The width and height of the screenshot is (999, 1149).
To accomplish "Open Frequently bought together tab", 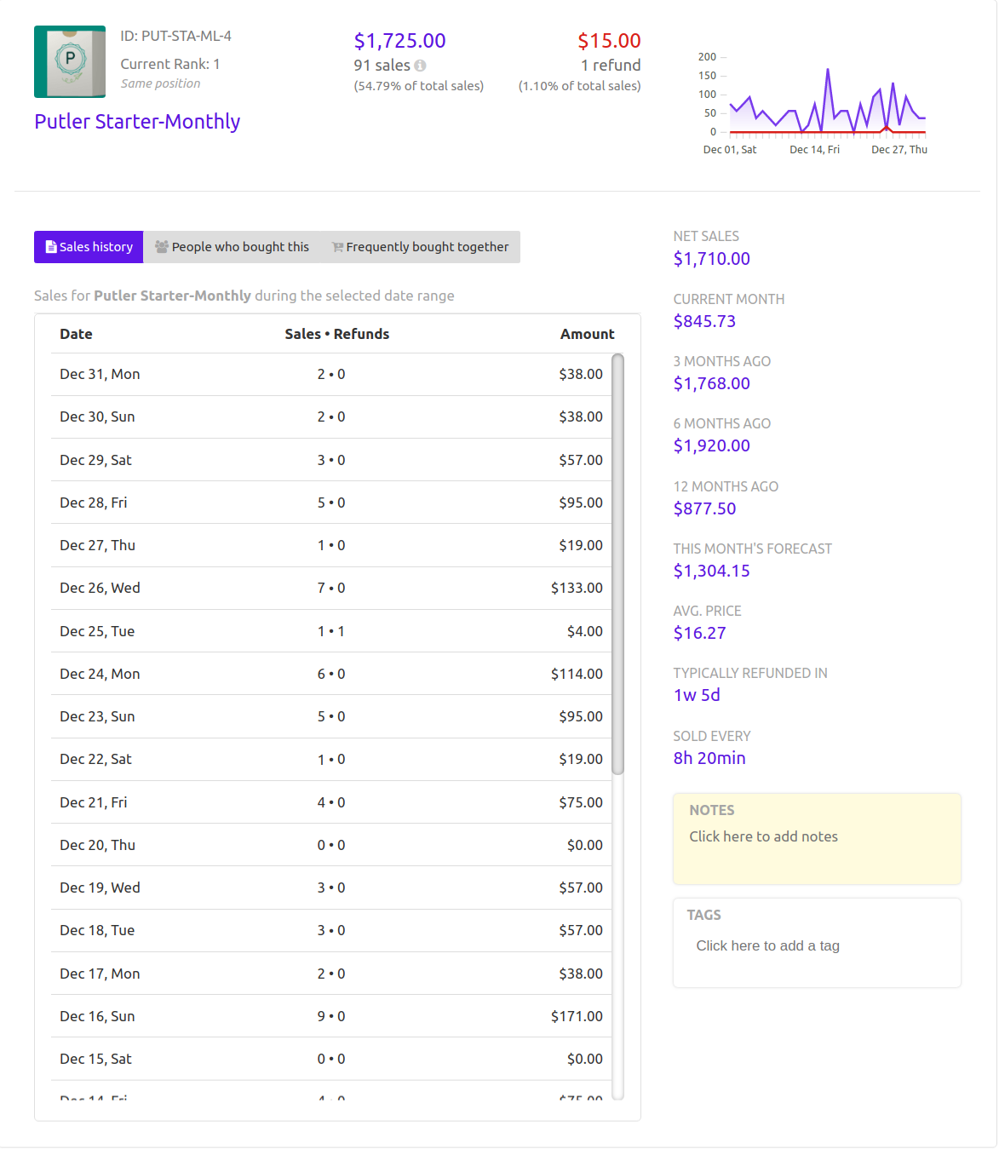I will (421, 247).
